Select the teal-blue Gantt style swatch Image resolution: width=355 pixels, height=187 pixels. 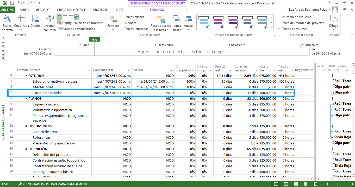[203, 22]
